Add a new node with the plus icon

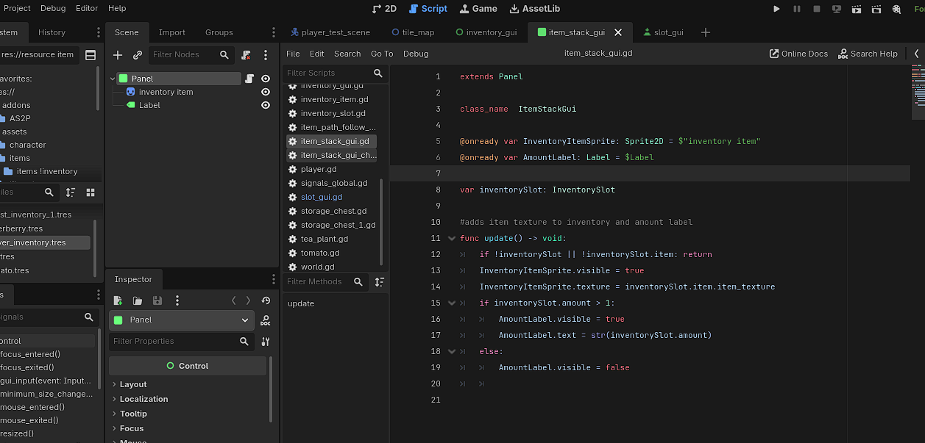pyautogui.click(x=118, y=55)
